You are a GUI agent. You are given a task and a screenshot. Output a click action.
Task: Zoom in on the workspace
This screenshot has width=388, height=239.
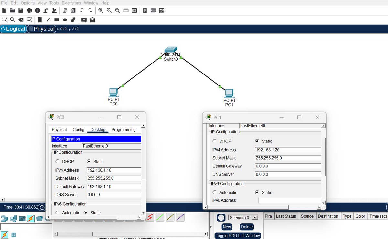(101, 10)
